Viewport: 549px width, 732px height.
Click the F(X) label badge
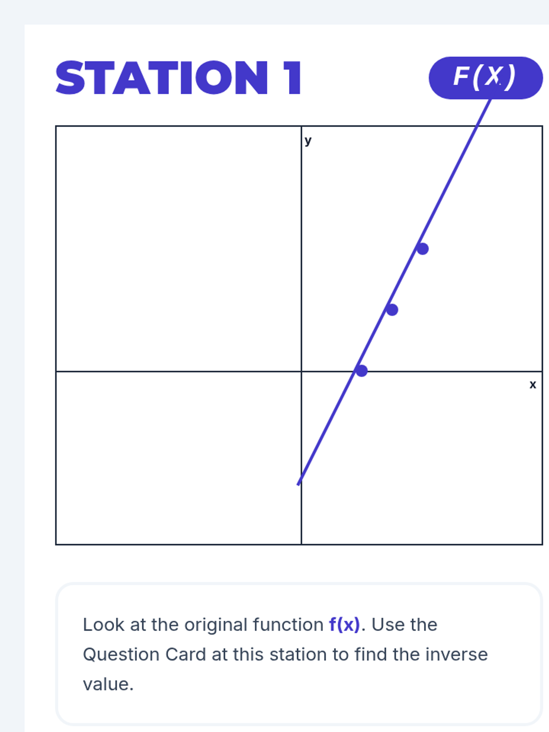point(485,78)
